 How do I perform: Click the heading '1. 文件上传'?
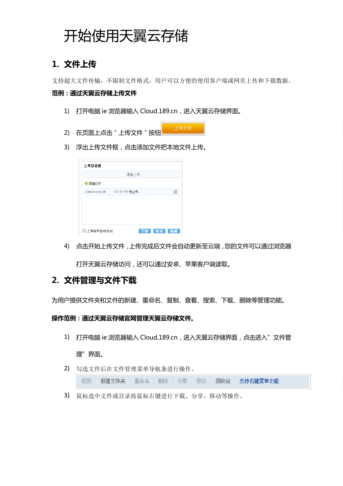click(x=74, y=64)
